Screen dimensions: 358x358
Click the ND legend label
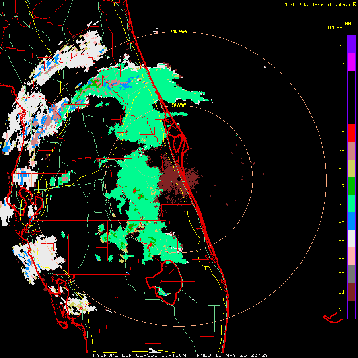pyautogui.click(x=341, y=309)
